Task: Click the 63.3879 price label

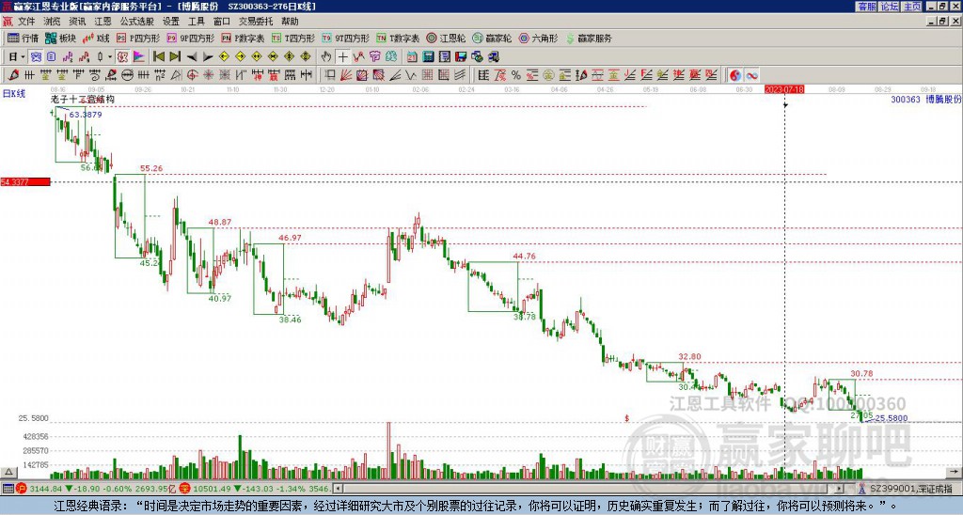Action: pos(86,115)
